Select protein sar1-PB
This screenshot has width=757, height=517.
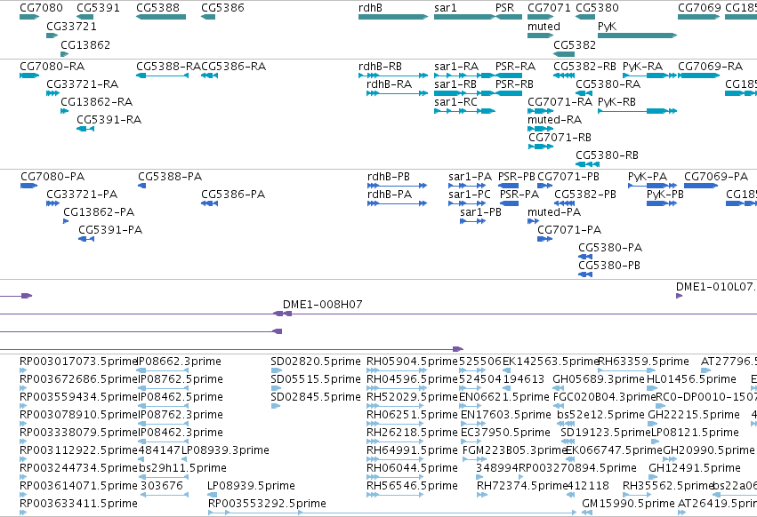pos(480,212)
